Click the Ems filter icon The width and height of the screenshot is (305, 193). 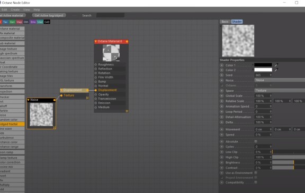33,22
